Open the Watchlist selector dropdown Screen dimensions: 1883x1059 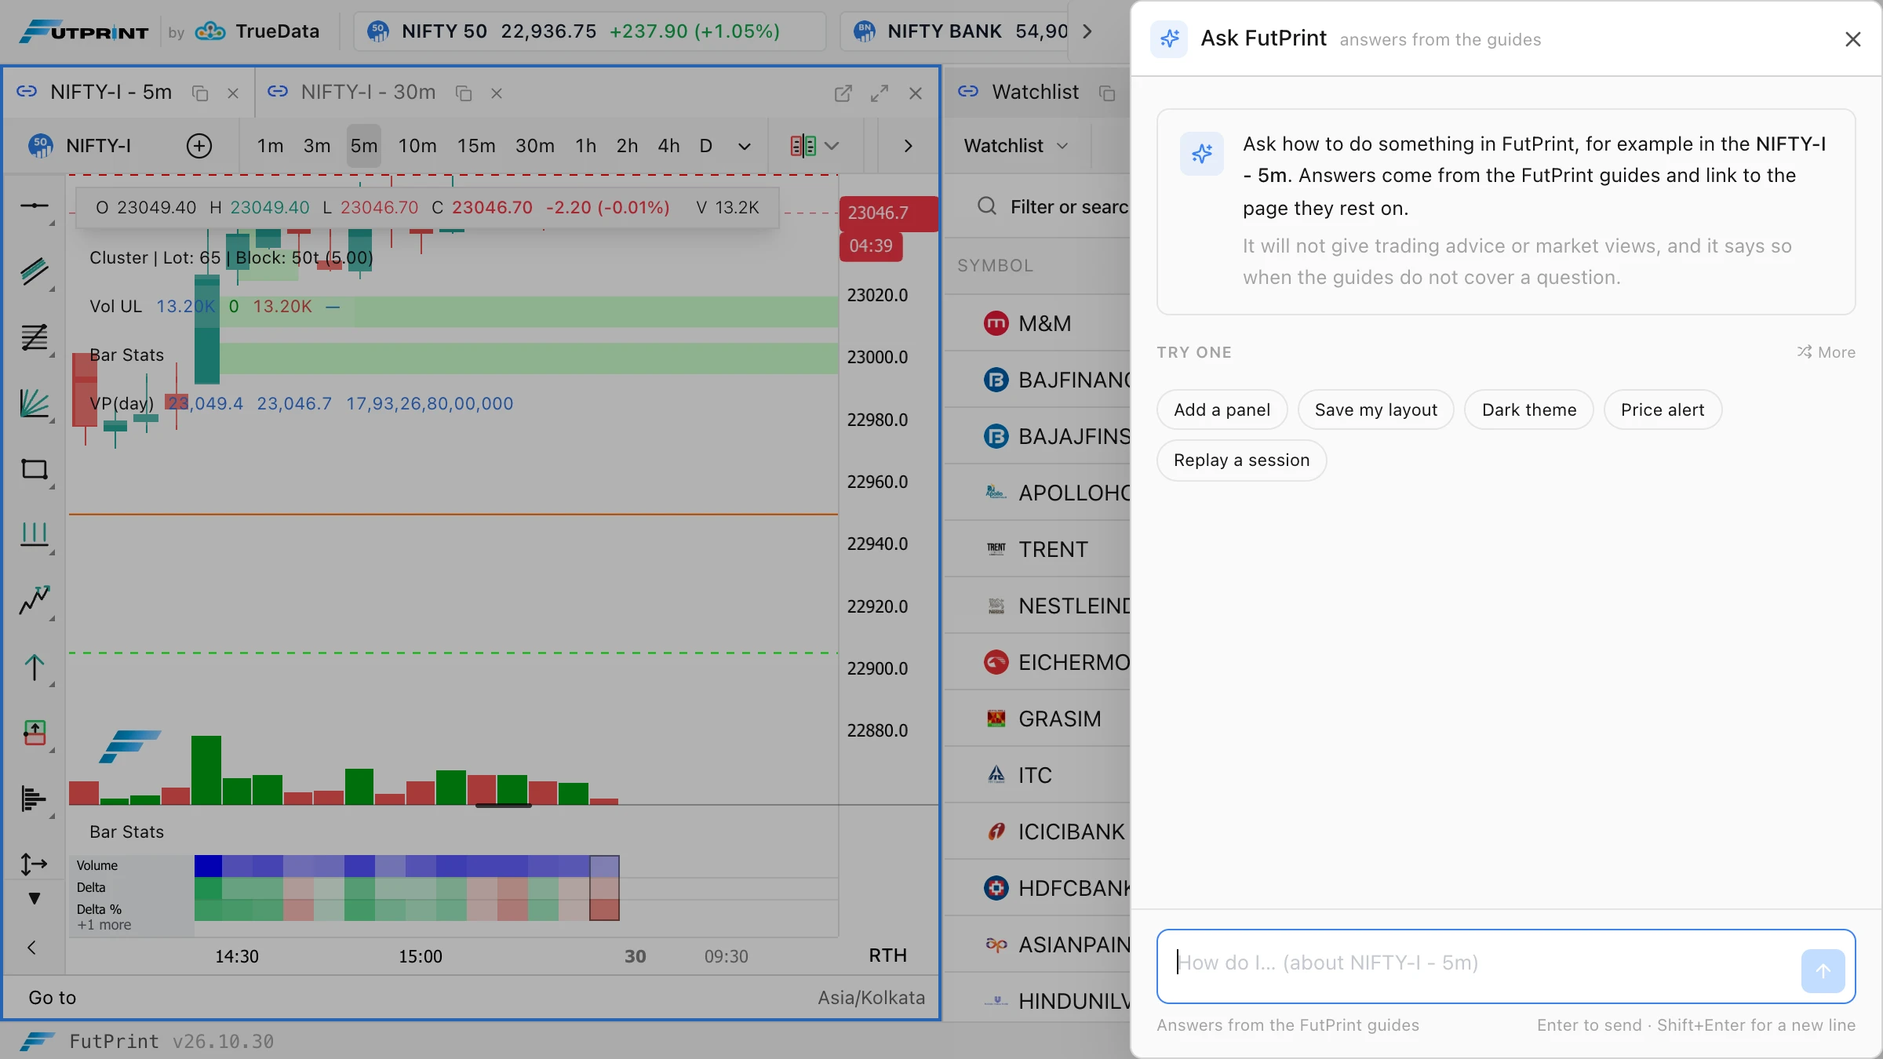coord(1016,146)
